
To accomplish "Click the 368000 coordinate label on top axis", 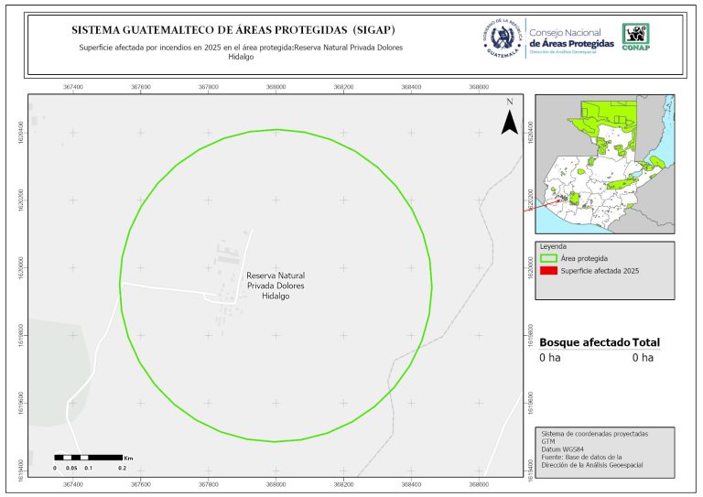I will 276,87.
